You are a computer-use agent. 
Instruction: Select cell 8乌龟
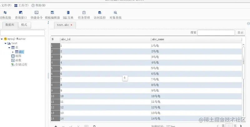pyautogui.click(x=196, y=85)
